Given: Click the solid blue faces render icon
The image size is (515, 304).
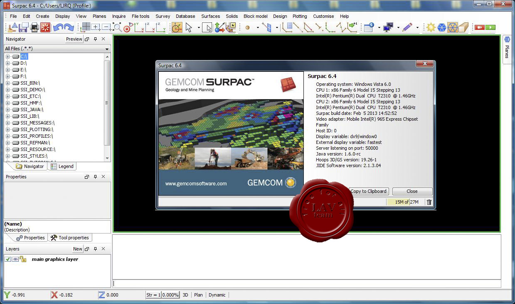Looking at the screenshot, I should [441, 27].
